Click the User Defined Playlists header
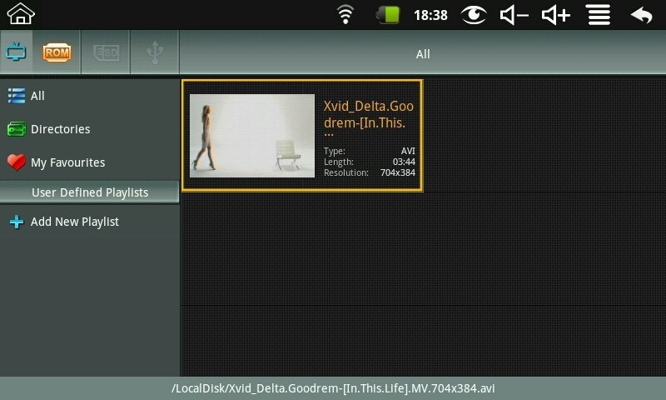 point(90,192)
